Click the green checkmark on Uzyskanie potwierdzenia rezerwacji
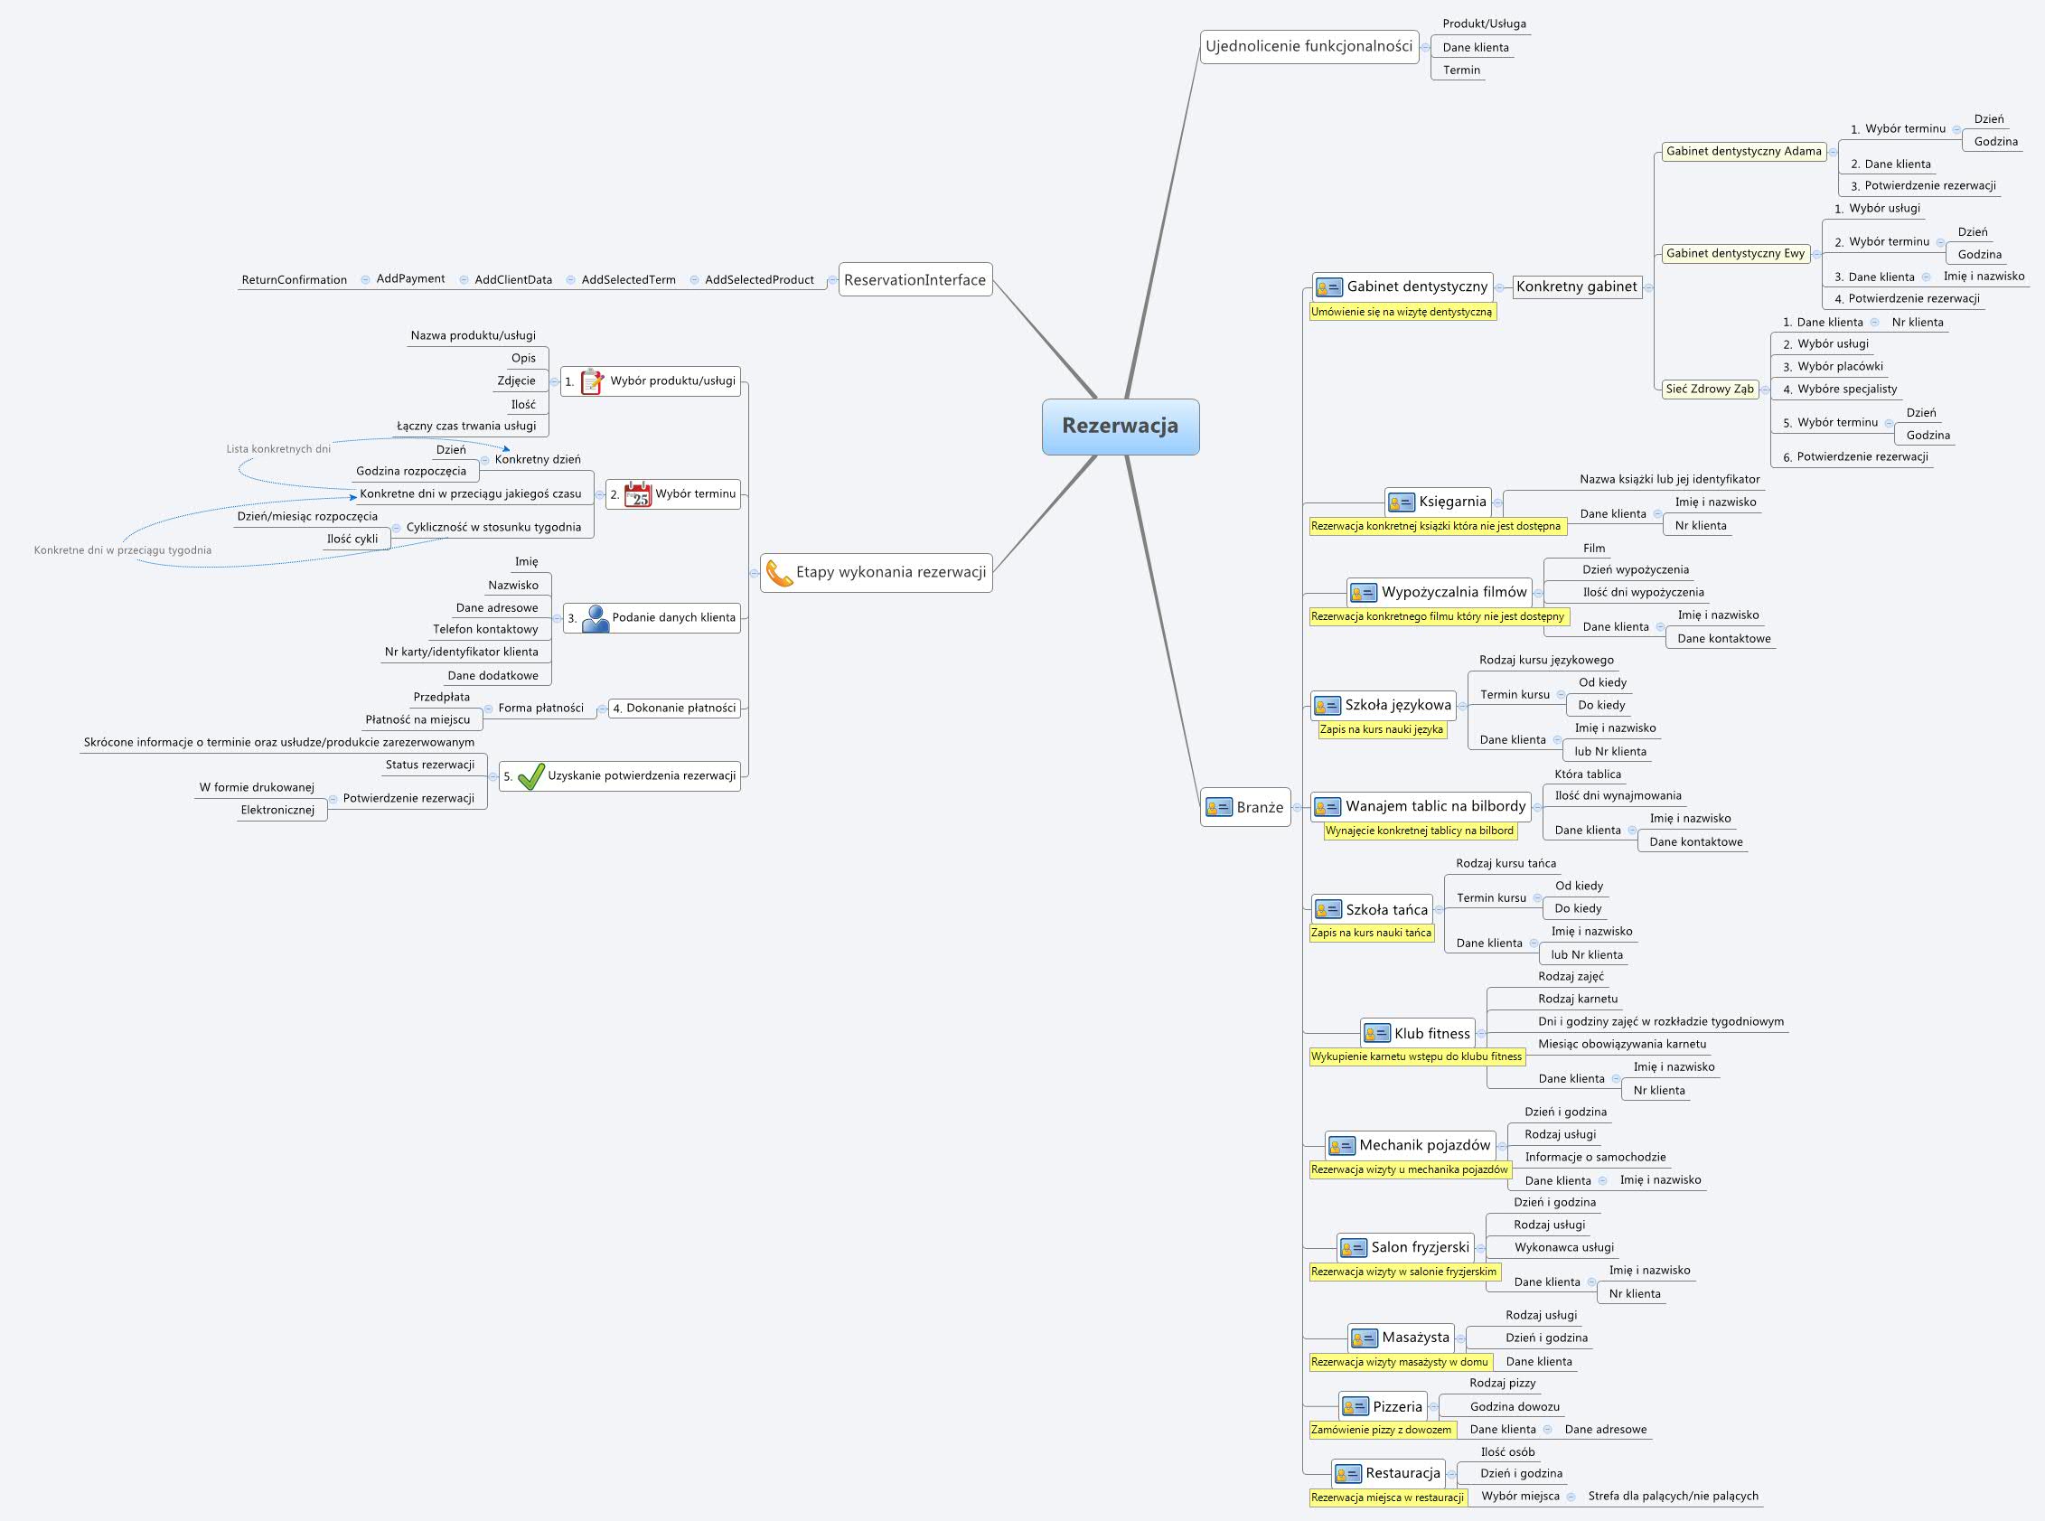Viewport: 2045px width, 1521px height. [531, 776]
